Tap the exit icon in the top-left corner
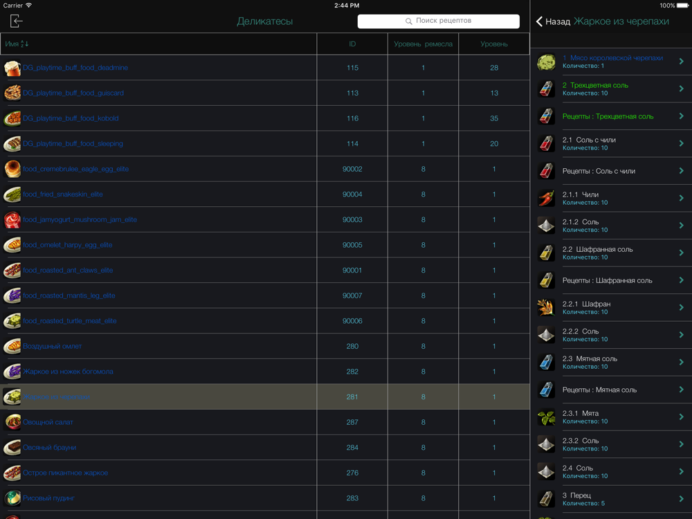 point(16,21)
